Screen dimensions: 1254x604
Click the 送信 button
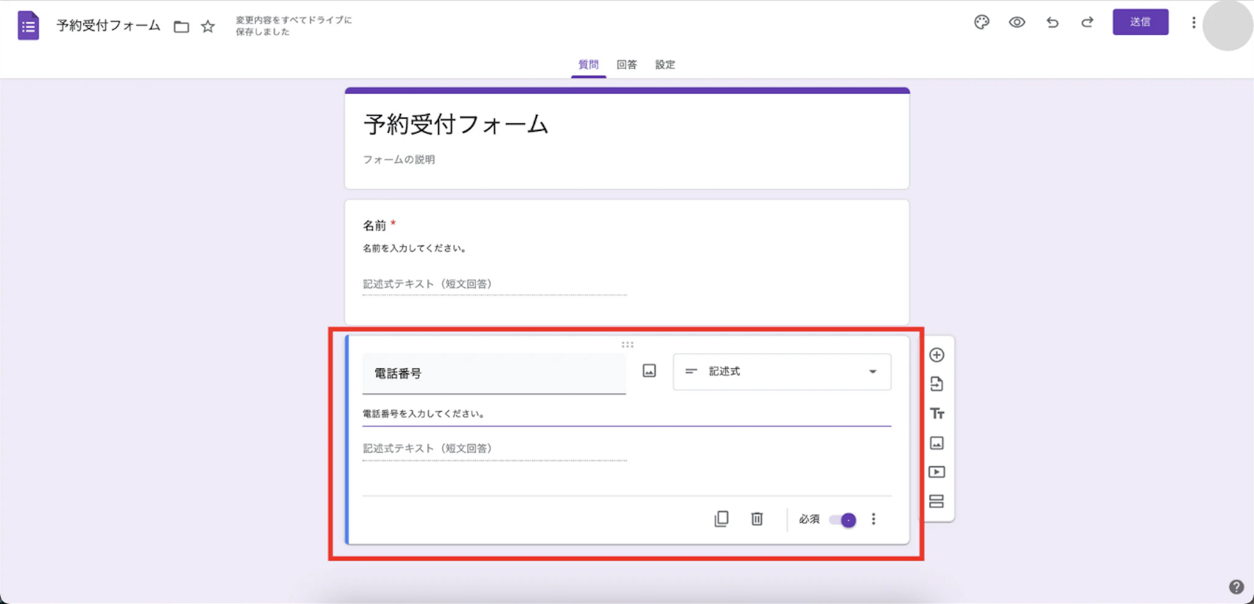(x=1141, y=22)
